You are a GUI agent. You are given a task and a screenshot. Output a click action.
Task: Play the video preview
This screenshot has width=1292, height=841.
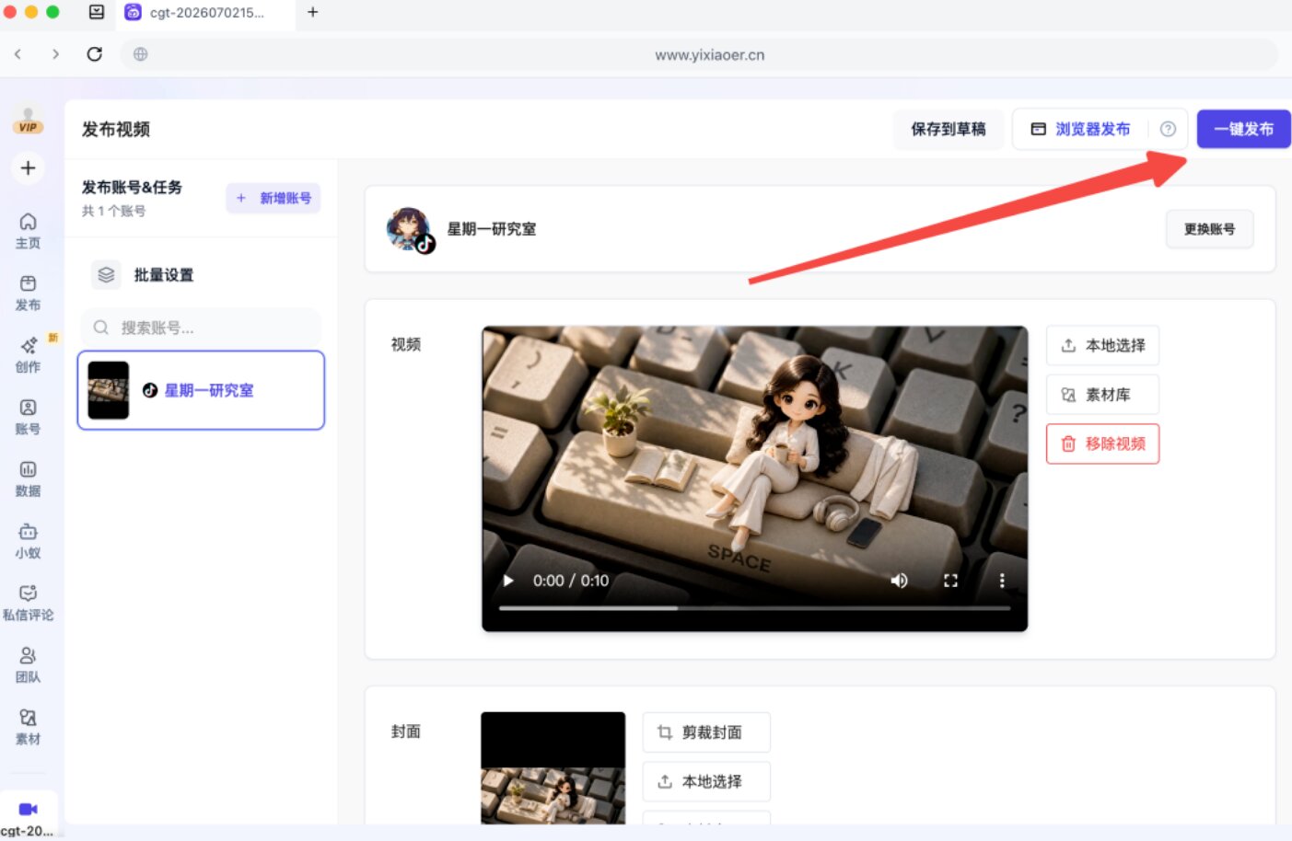[x=508, y=581]
